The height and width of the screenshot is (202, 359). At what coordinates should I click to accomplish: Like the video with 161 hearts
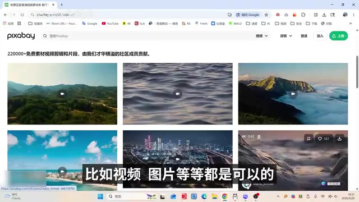click(x=324, y=139)
